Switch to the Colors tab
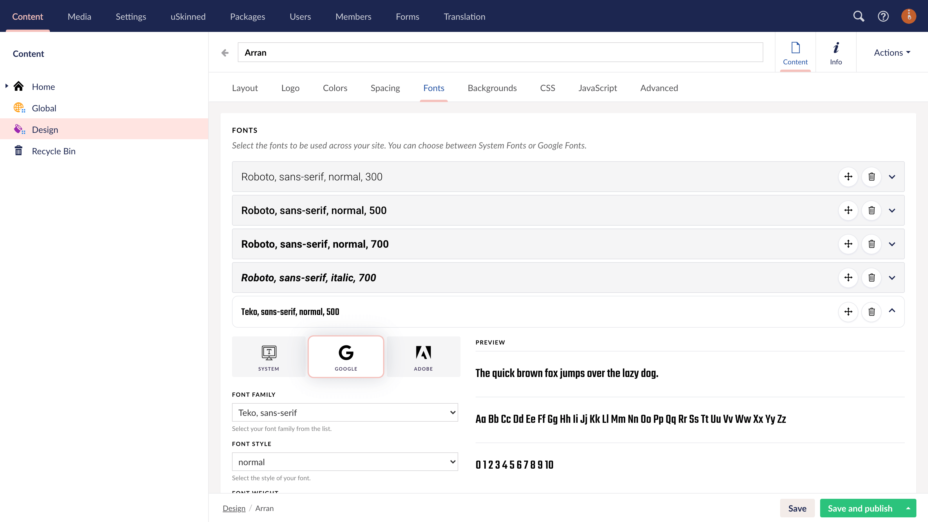The width and height of the screenshot is (928, 522). [x=335, y=88]
